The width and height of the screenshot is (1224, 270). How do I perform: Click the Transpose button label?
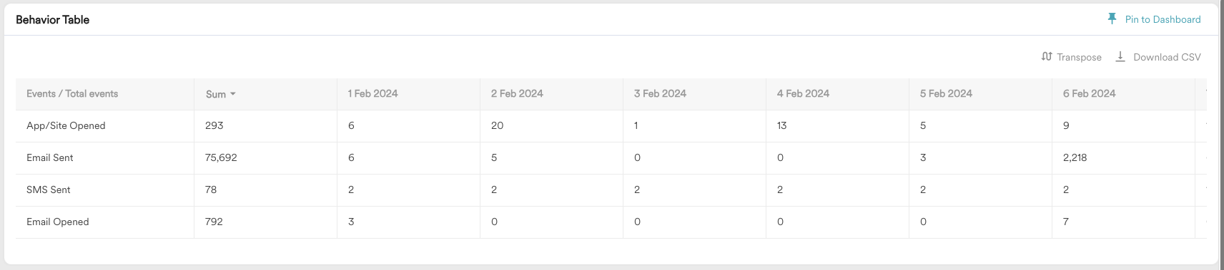[x=1079, y=57]
